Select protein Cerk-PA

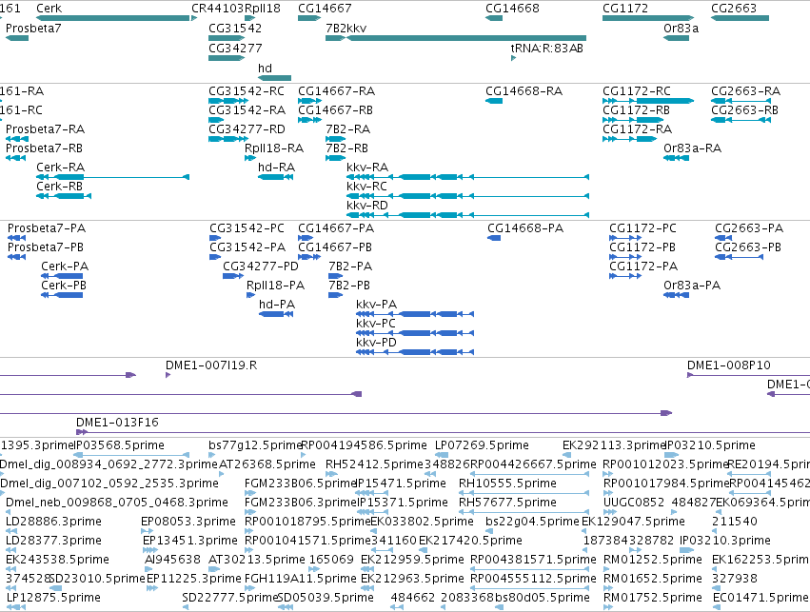coord(62,276)
